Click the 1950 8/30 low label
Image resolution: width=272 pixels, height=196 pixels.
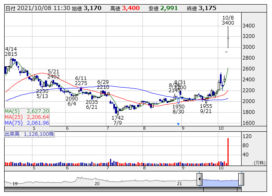[178, 109]
